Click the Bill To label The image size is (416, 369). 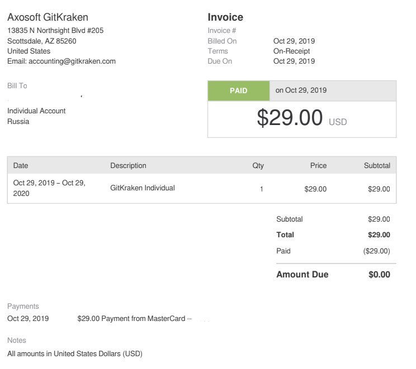pyautogui.click(x=17, y=86)
